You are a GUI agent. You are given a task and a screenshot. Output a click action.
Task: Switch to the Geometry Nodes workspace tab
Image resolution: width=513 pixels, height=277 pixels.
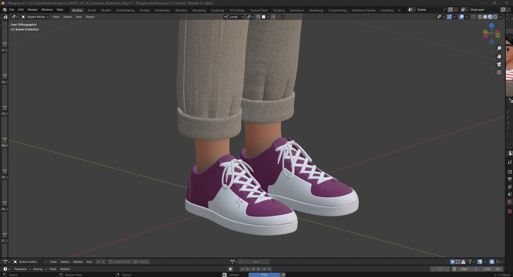coord(364,10)
